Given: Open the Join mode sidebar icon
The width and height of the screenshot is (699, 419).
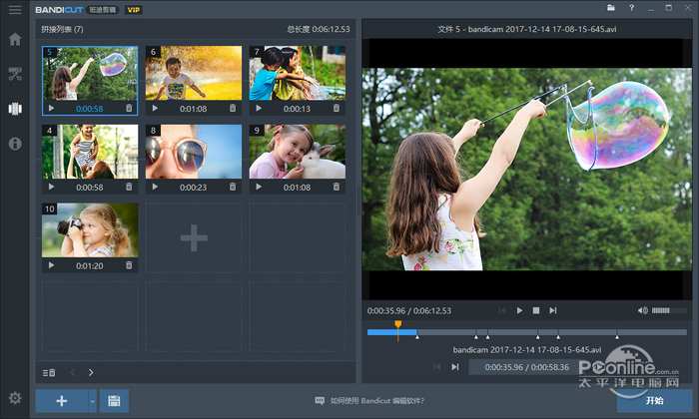Looking at the screenshot, I should [x=15, y=109].
